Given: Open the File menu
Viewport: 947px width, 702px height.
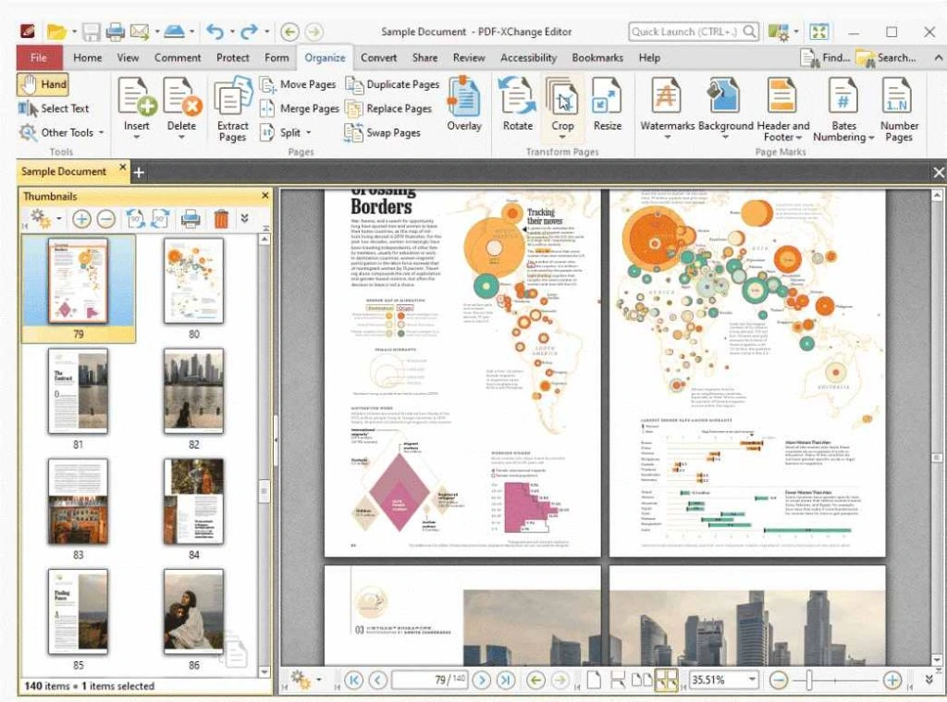Looking at the screenshot, I should [x=39, y=58].
